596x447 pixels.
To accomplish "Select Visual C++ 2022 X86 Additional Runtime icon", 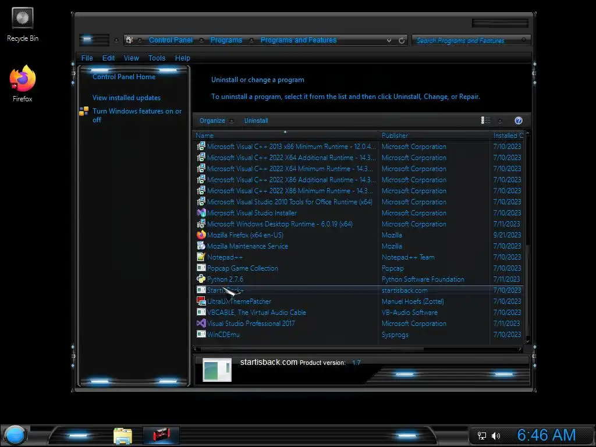I will click(x=201, y=179).
